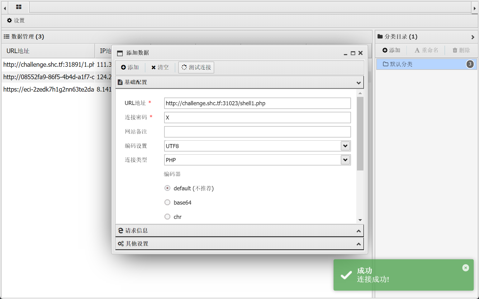Open the 编码设置 UTF8 dropdown
Image resolution: width=479 pixels, height=299 pixels.
[257, 146]
